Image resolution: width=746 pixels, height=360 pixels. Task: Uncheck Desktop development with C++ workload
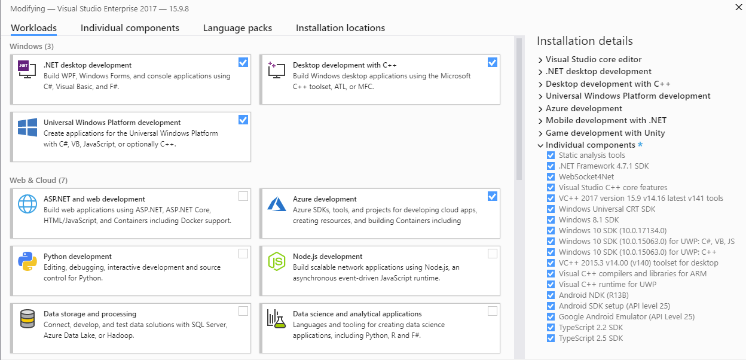493,62
